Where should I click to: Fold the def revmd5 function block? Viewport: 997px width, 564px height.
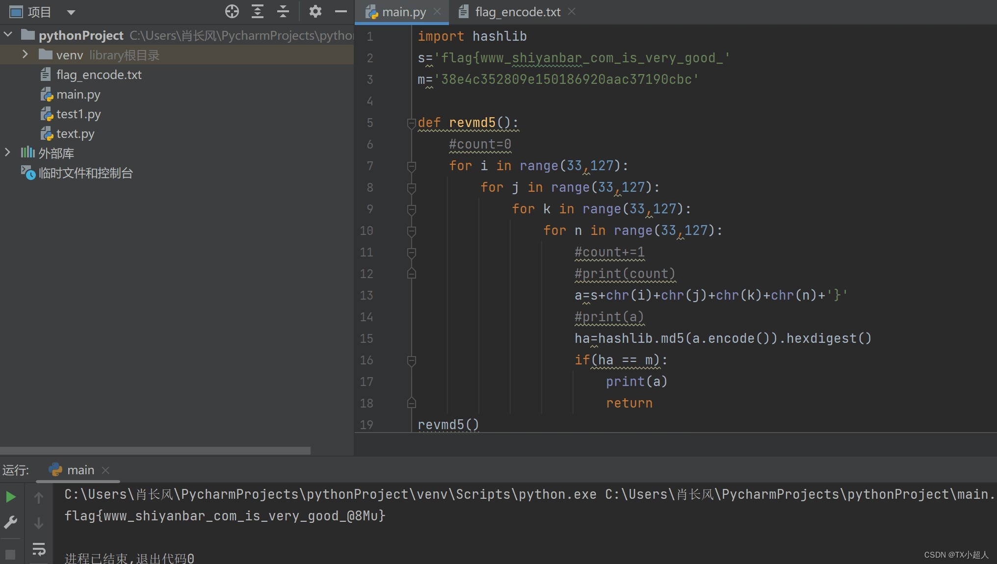click(x=412, y=123)
